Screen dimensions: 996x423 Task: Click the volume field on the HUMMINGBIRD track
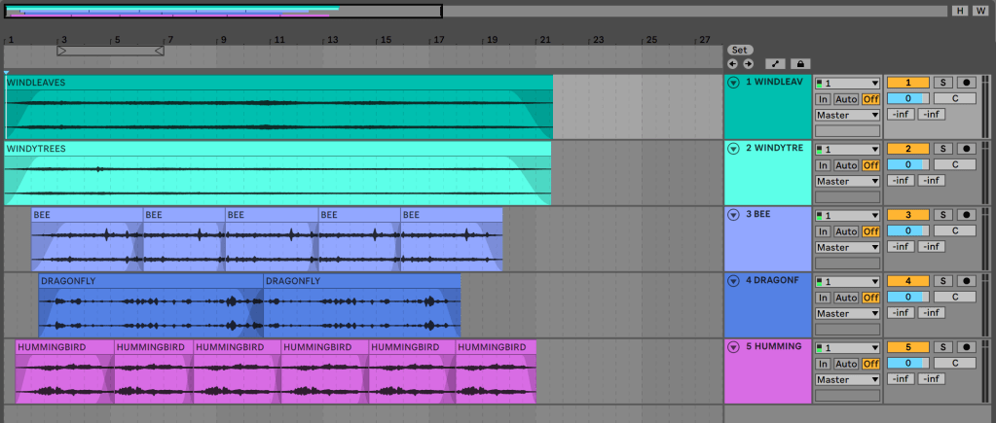point(905,364)
